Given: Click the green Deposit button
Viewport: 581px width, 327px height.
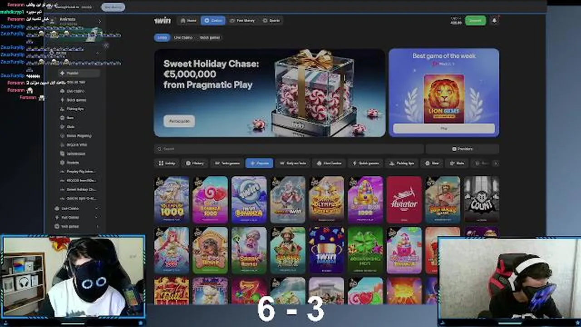Looking at the screenshot, I should [x=475, y=20].
